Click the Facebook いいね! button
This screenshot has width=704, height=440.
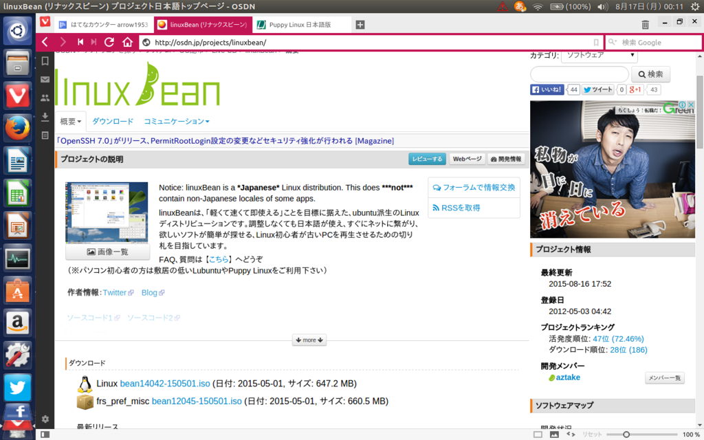tap(547, 89)
